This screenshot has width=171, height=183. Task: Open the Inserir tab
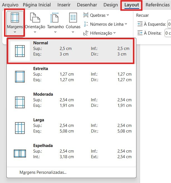[64, 5]
